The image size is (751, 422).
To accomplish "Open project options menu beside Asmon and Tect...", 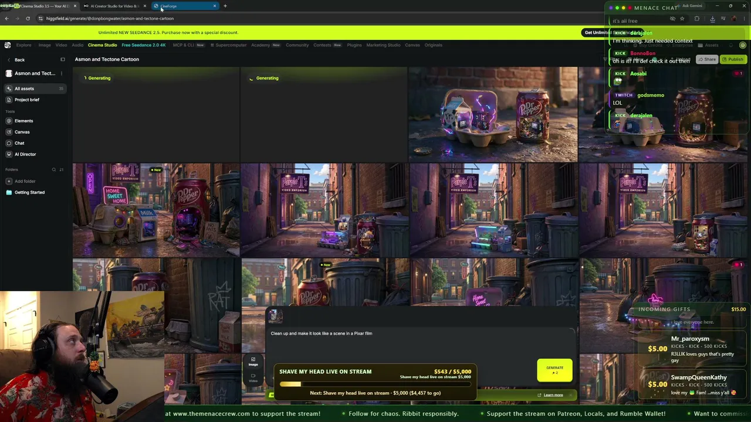I will tap(61, 73).
